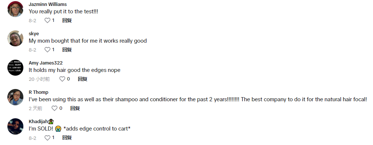The height and width of the screenshot is (145, 373).
Task: Go to the skye username link
Action: tap(34, 34)
